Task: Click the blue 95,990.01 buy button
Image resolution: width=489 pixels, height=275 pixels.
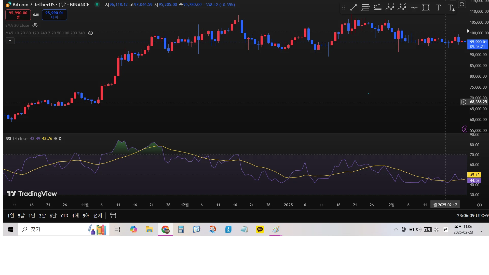Action: point(55,15)
